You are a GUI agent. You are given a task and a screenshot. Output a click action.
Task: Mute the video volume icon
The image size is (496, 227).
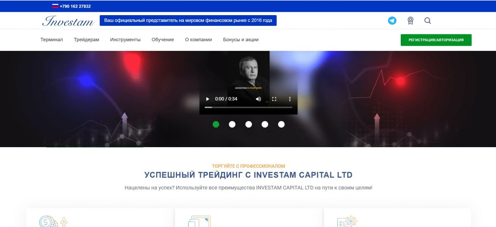coord(258,99)
